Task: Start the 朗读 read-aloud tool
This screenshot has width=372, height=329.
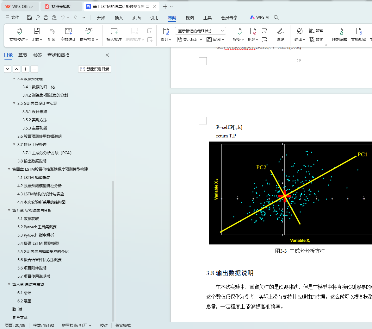Action: click(52, 35)
